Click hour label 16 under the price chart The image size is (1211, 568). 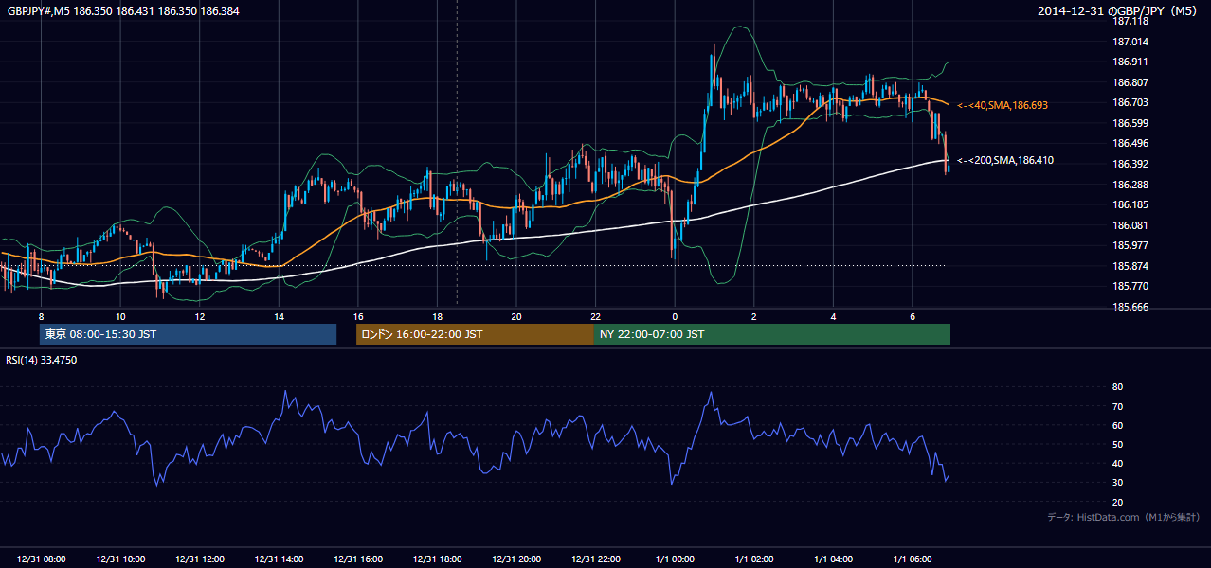[358, 316]
